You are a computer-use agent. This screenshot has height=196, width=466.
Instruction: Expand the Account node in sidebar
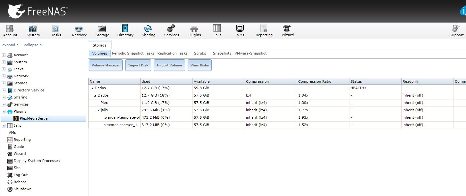[x=4, y=55]
